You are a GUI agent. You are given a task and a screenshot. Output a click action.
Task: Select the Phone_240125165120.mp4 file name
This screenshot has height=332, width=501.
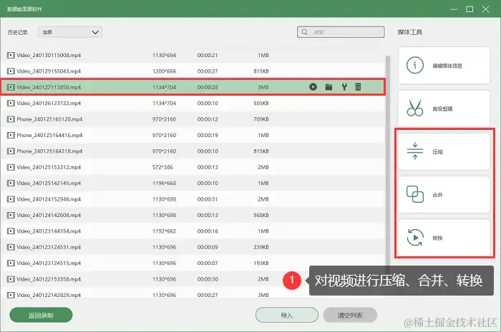[x=49, y=119]
